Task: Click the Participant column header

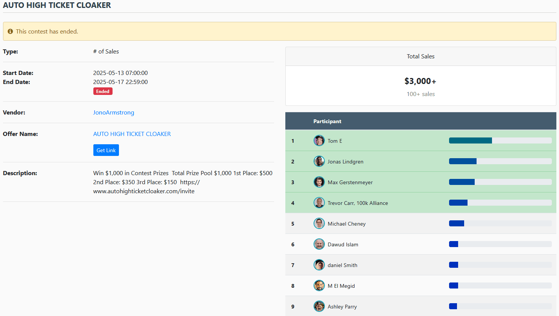Action: pyautogui.click(x=327, y=121)
